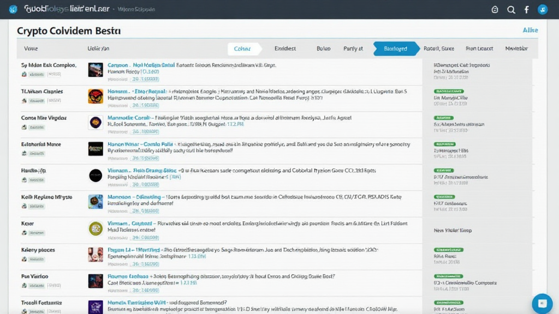
Task: Click the olive round avatar in the seventh row
Action: point(96,228)
